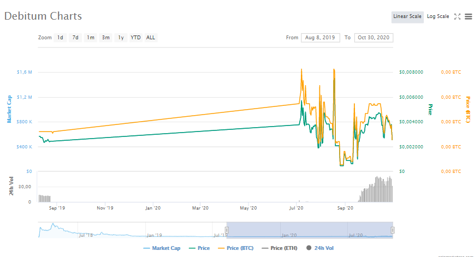This screenshot has width=474, height=257.
Task: Toggle Market Cap series in legend
Action: 162,248
